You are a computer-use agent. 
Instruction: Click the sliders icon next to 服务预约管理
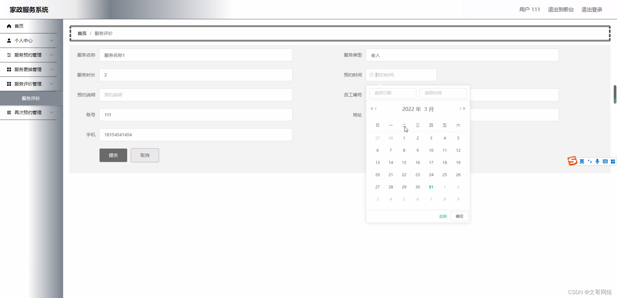(9, 55)
